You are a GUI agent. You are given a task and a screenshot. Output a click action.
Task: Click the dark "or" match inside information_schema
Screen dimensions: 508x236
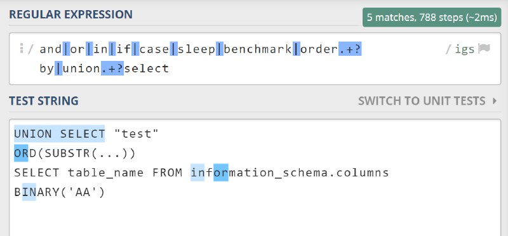(x=221, y=173)
